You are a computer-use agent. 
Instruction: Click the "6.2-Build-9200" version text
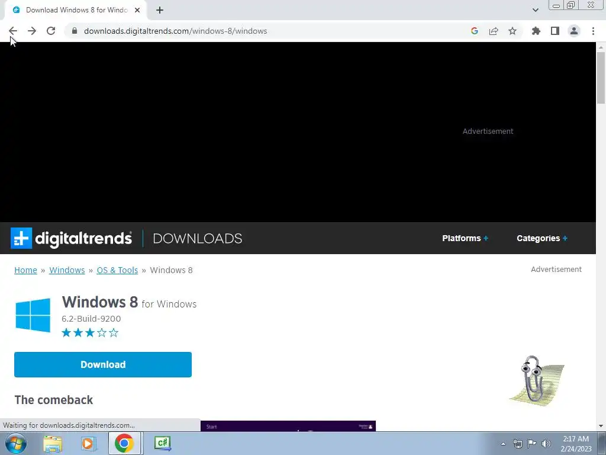(91, 319)
